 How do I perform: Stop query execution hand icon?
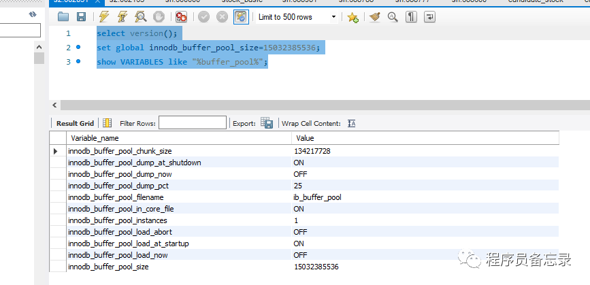tap(159, 17)
